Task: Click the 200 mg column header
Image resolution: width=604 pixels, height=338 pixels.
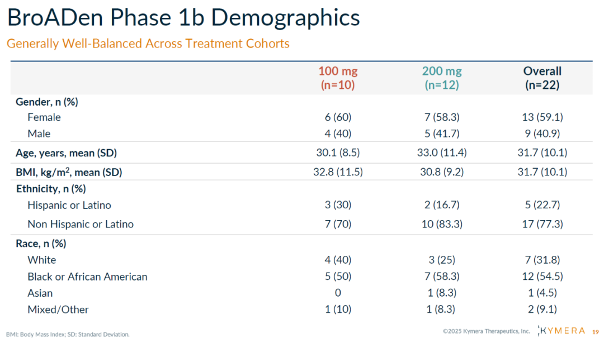Action: click(x=442, y=78)
